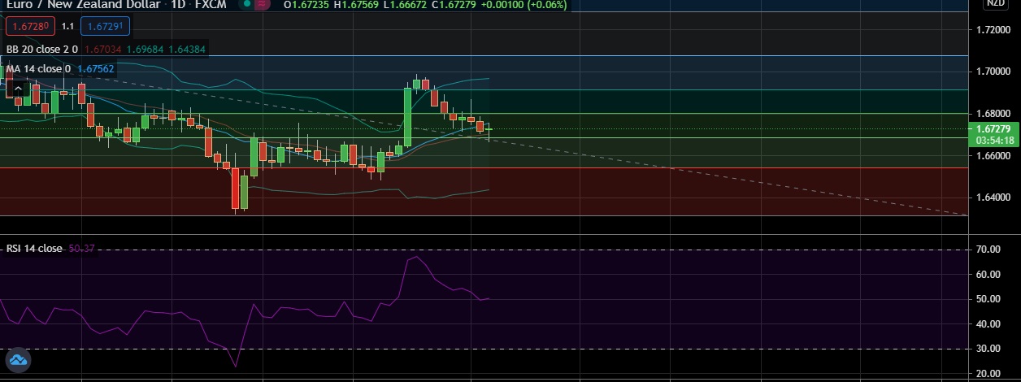Select the RSI 14 close indicator legend
Image resolution: width=1021 pixels, height=382 pixels.
tap(33, 248)
